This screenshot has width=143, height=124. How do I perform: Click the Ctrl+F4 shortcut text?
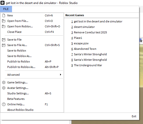click(x=49, y=32)
